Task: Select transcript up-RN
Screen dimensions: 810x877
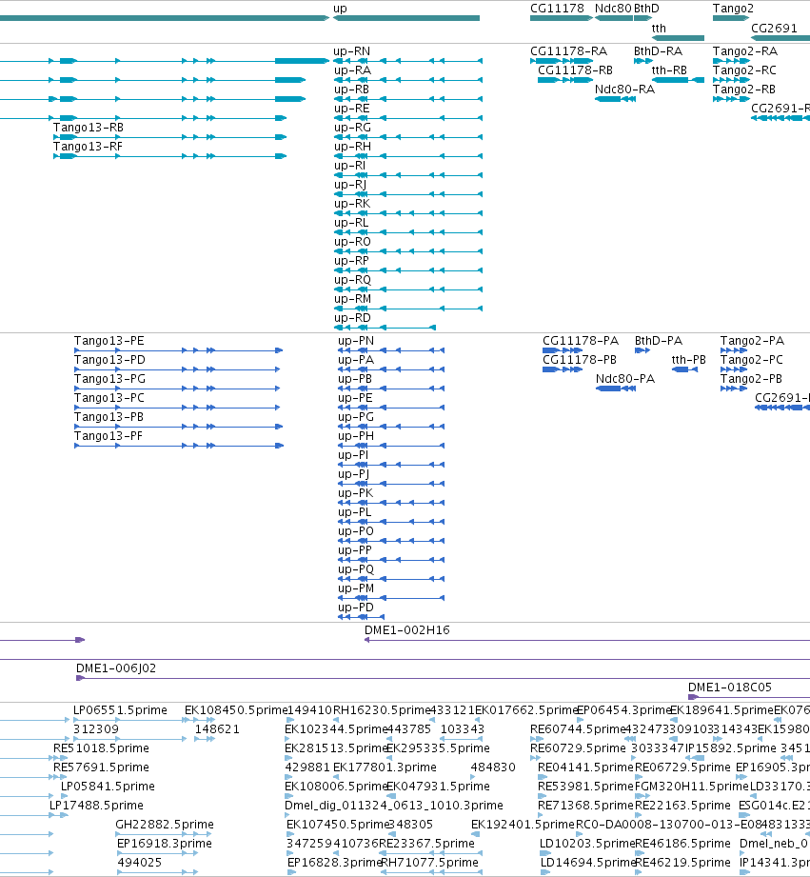Action: click(x=351, y=51)
